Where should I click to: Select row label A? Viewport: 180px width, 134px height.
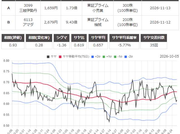[x=8, y=8]
